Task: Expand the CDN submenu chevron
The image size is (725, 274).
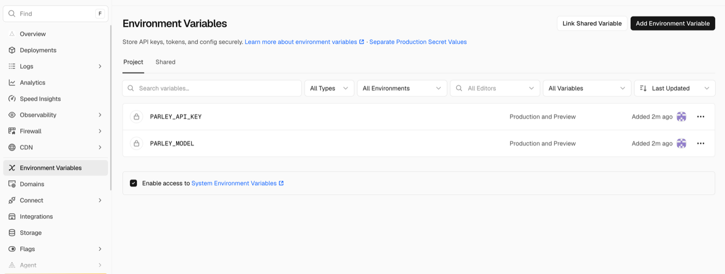Action: pos(100,148)
